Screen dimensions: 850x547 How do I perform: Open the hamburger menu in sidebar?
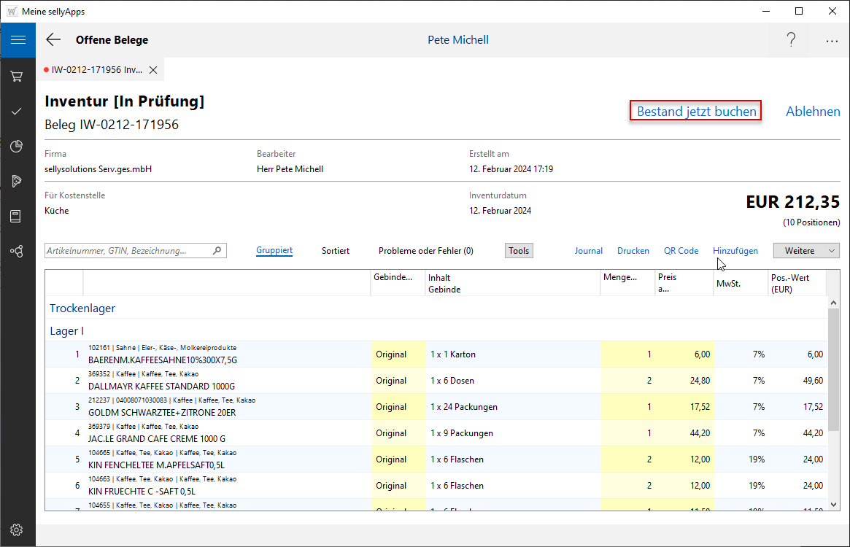(x=18, y=40)
